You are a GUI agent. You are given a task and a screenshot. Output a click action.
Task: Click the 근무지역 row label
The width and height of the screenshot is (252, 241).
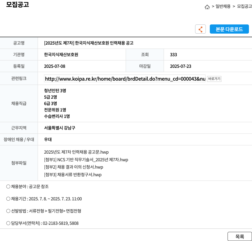19,128
